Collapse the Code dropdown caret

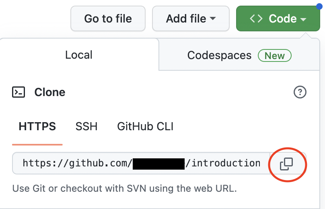pyautogui.click(x=304, y=19)
